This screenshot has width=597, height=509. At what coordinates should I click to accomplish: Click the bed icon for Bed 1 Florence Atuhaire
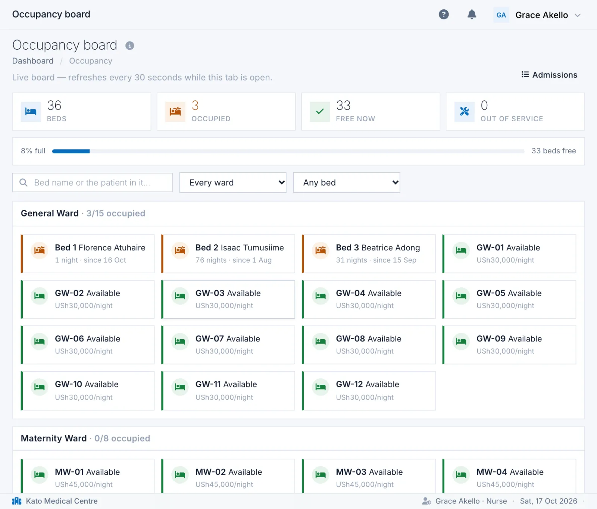click(40, 250)
